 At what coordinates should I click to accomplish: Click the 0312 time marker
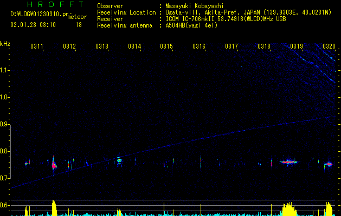coord(69,46)
